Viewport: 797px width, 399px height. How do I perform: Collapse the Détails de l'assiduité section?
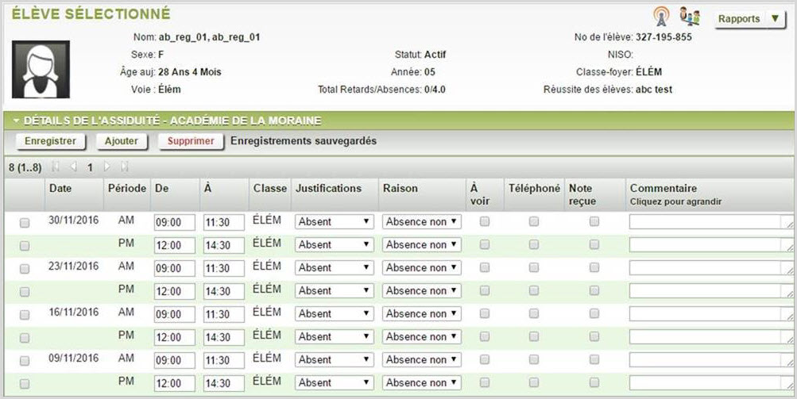tap(15, 121)
